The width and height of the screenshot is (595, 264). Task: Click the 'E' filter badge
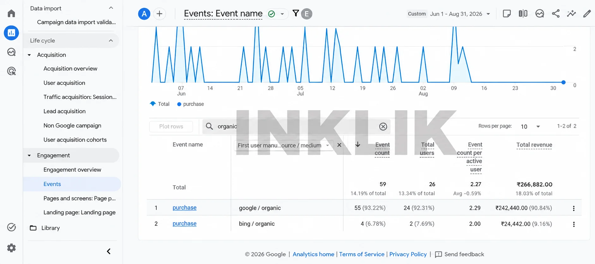tap(307, 14)
